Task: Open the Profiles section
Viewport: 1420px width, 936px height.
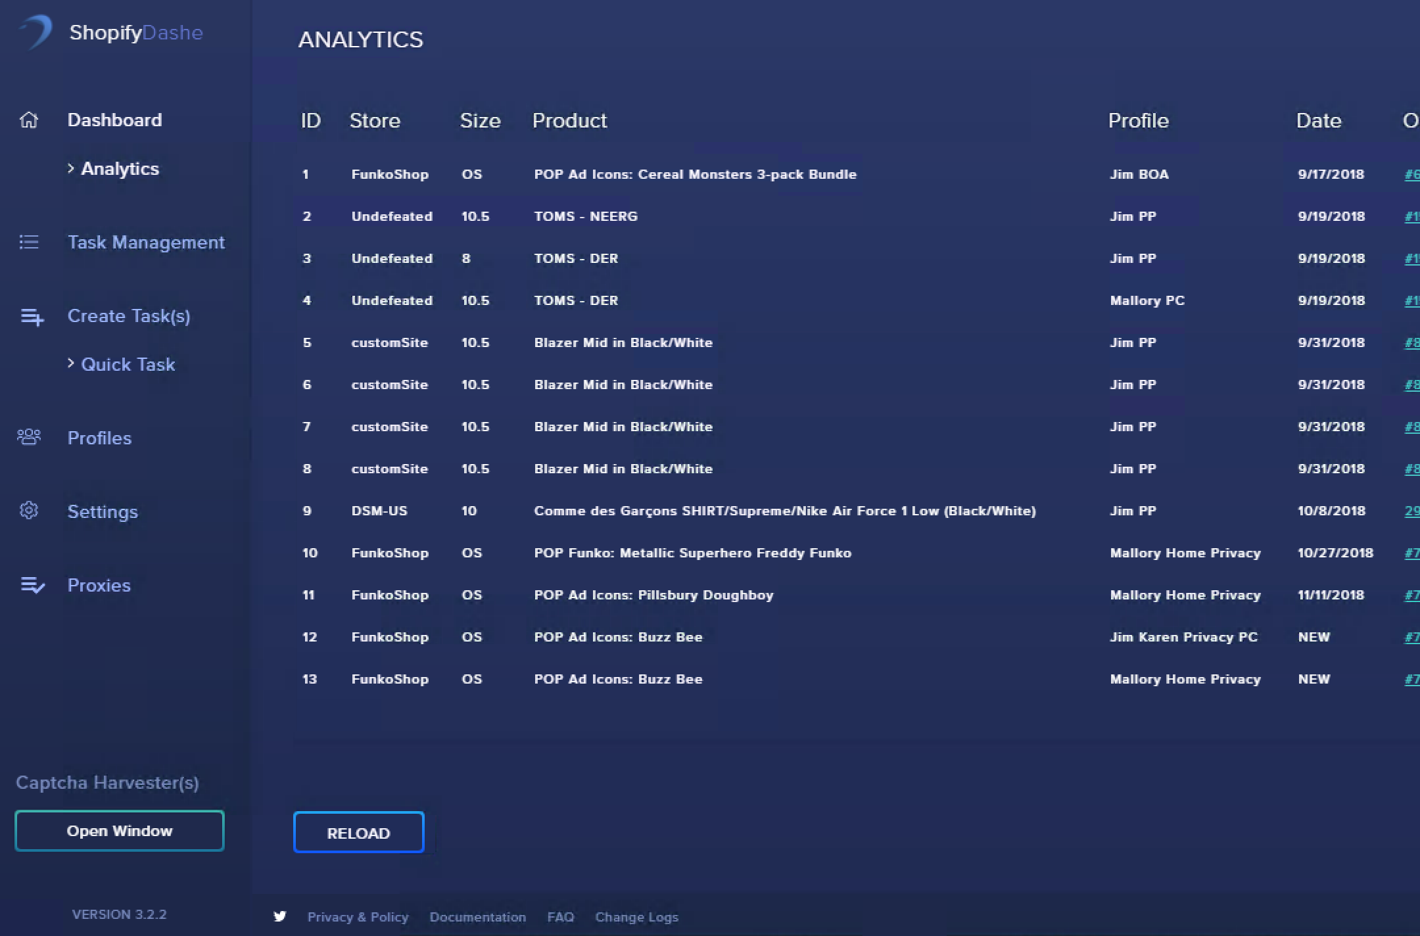Action: [99, 438]
